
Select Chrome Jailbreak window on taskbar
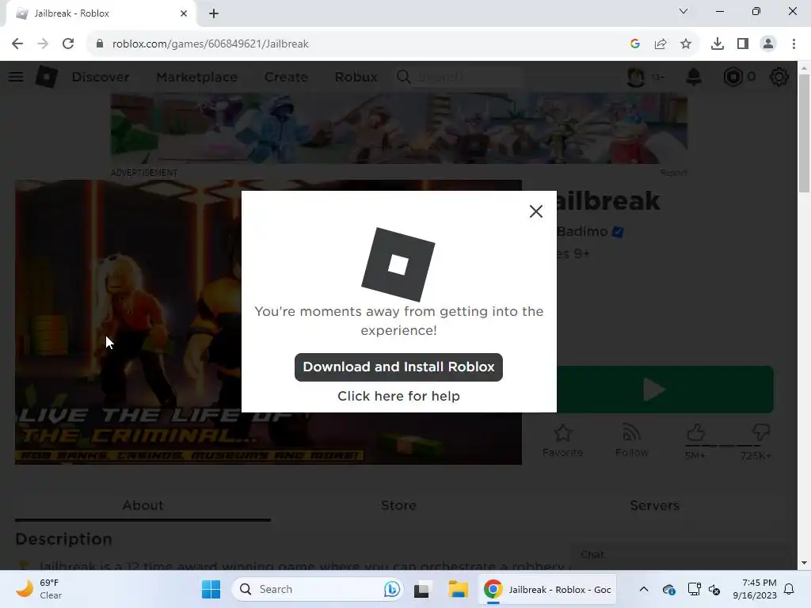547,589
